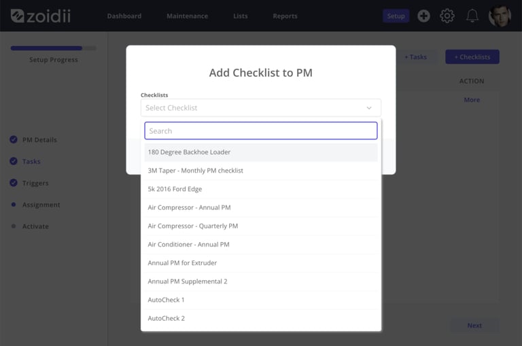
Task: Choose Annual PM for Extruder
Action: pos(261,263)
